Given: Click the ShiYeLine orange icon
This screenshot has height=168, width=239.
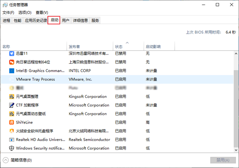Looking at the screenshot, I should (x=12, y=122).
